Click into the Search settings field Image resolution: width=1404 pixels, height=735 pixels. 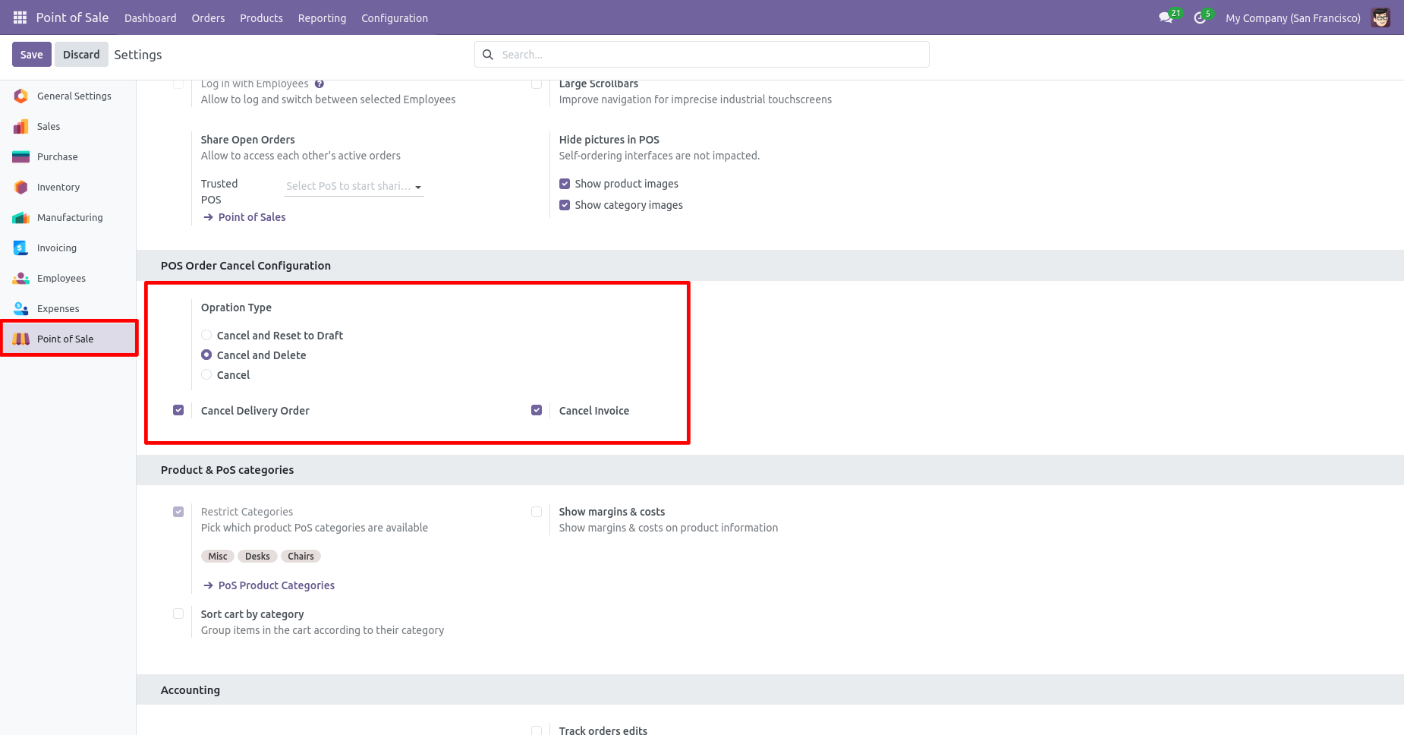point(702,55)
